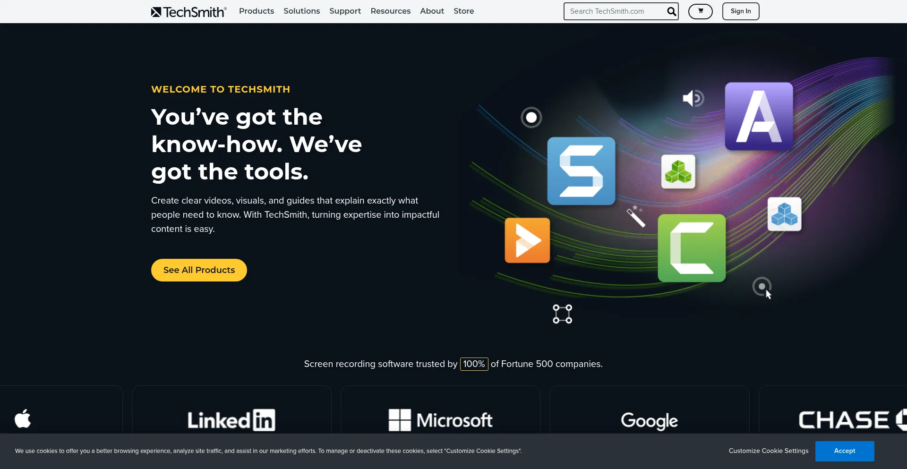Expand the Support menu
This screenshot has height=469, width=907.
tap(345, 11)
